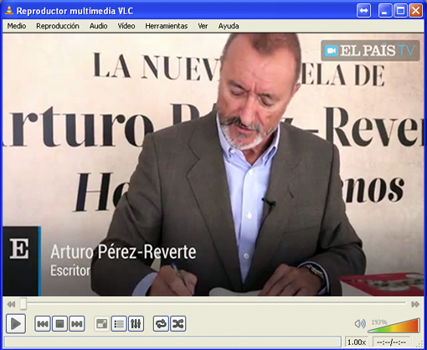This screenshot has height=350, width=427.
Task: Click the seek bar handle
Action: pos(23,304)
